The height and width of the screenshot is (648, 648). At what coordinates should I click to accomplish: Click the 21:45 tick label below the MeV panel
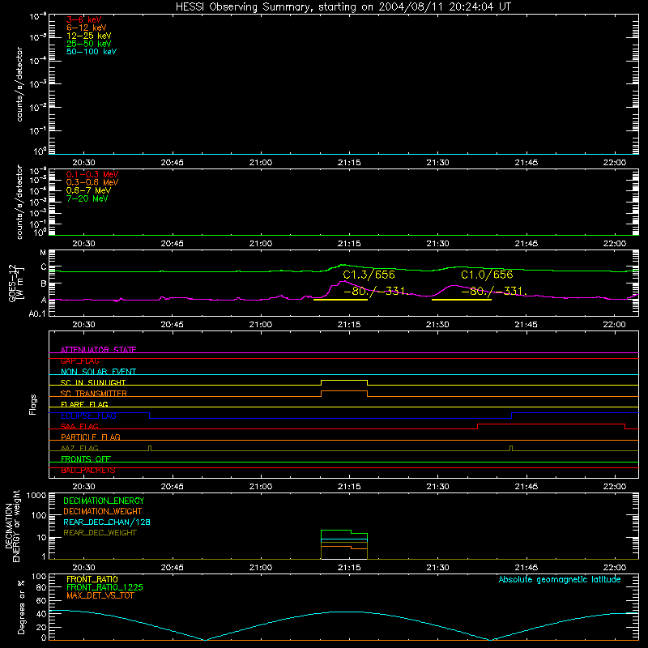coord(526,244)
